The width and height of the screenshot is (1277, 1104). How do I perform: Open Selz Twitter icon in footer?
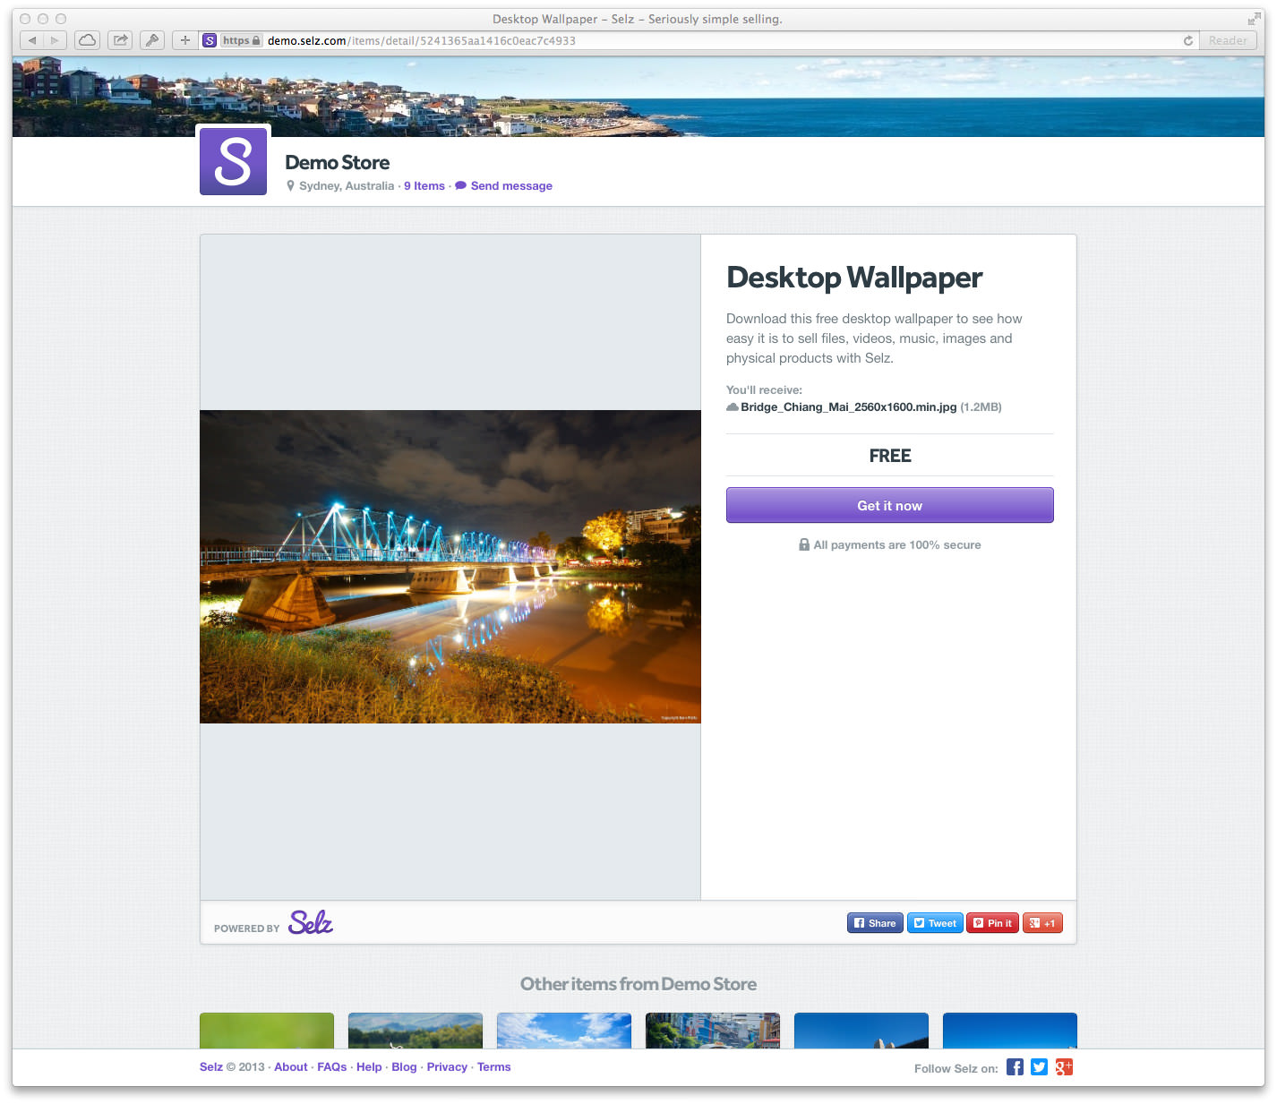pos(1039,1066)
